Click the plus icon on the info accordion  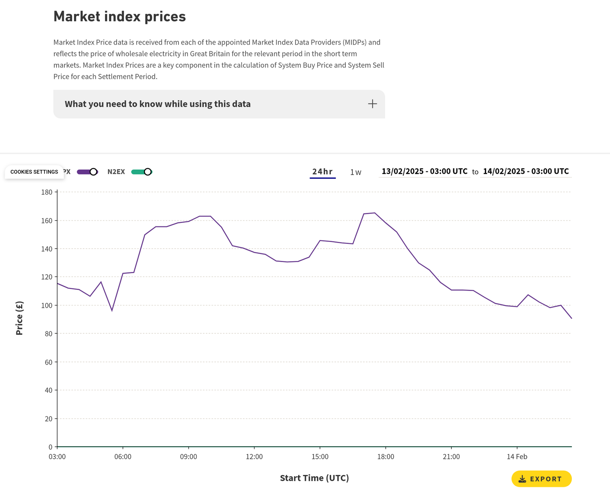[372, 104]
